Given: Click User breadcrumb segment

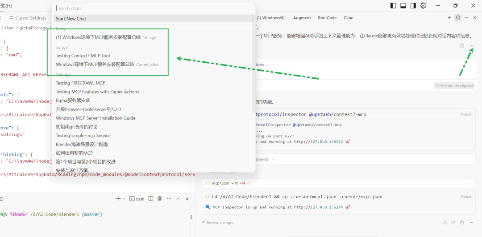Looking at the screenshot, I should [9, 28].
